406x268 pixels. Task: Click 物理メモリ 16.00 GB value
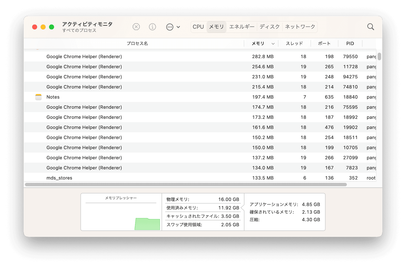(229, 199)
